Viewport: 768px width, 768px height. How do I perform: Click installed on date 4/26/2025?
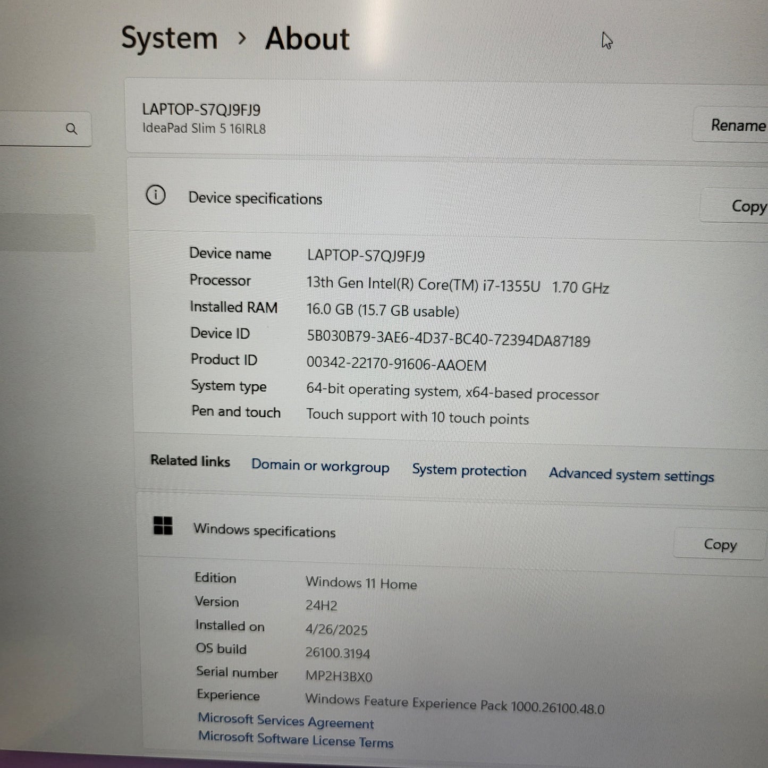click(336, 630)
